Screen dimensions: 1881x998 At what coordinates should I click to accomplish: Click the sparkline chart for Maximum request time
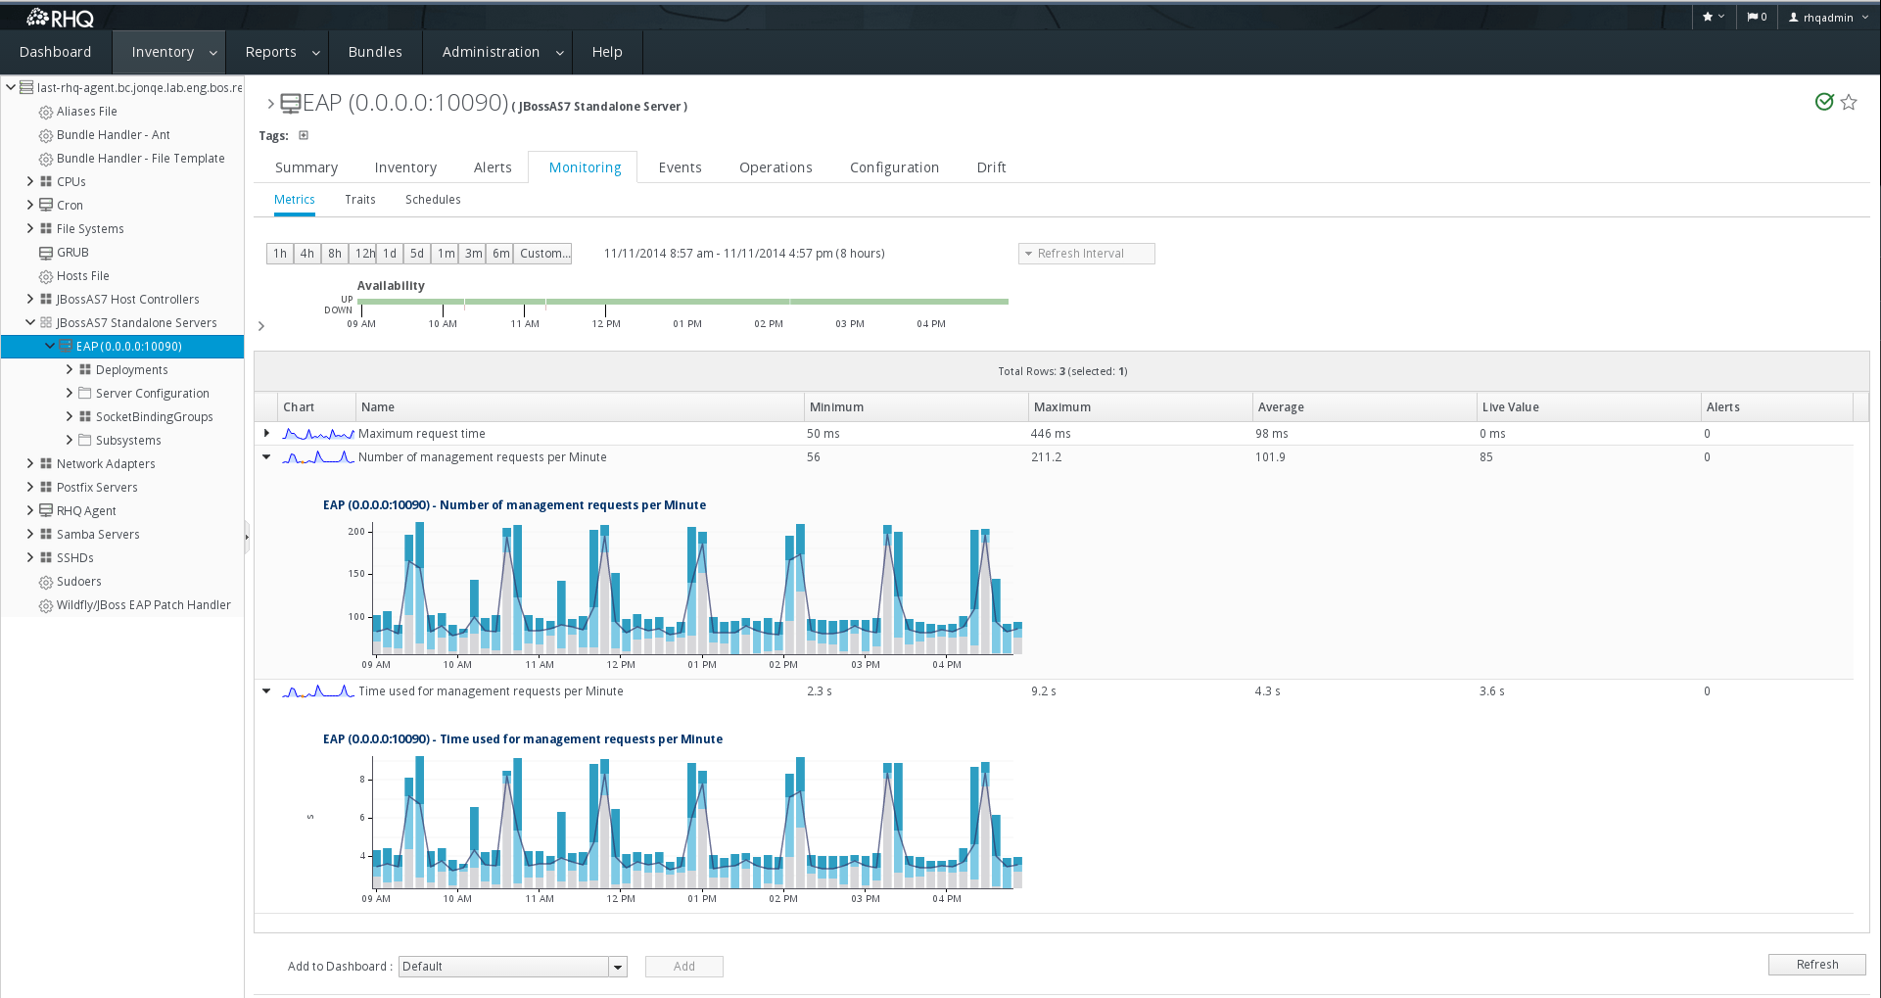tap(317, 432)
